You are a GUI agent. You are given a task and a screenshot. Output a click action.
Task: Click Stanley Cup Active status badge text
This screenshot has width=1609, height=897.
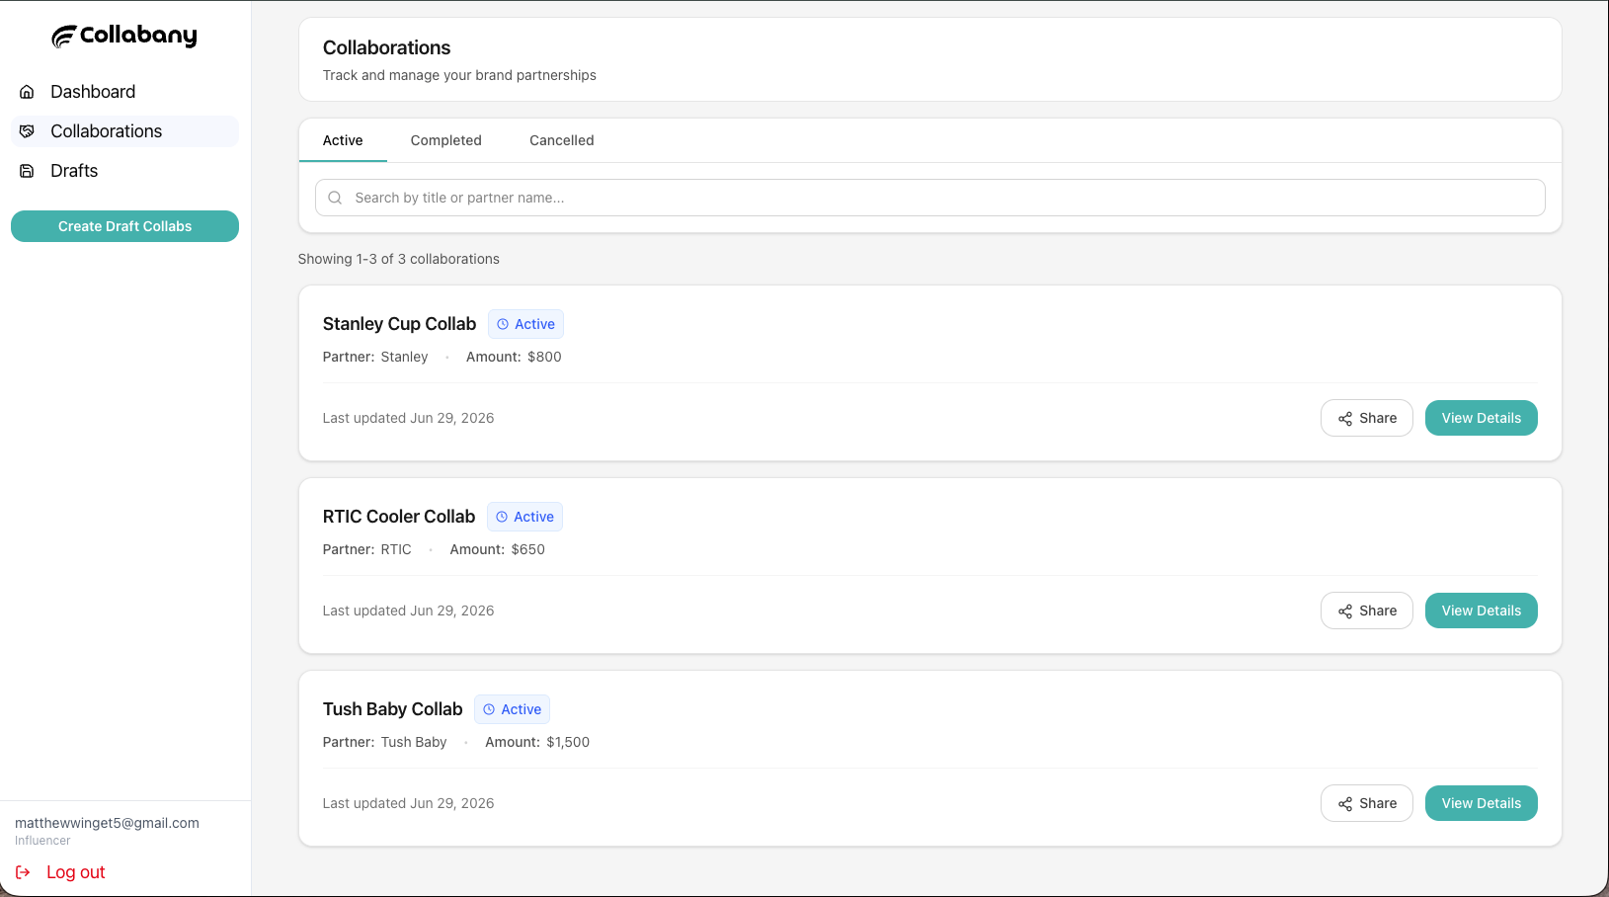point(534,324)
